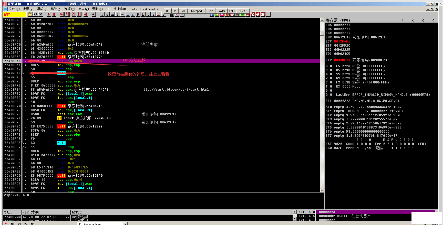This screenshot has height=225, width=443.
Task: Click the HEX 数据 column header
Action: click(46, 212)
